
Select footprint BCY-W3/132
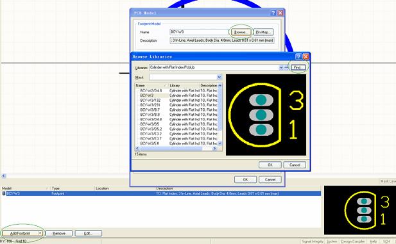tap(150, 100)
